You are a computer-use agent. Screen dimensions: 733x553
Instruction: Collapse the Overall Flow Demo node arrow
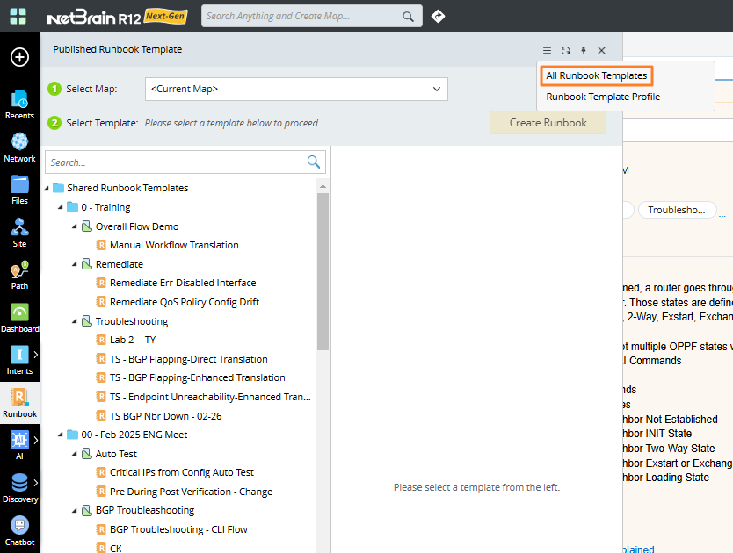(x=75, y=226)
